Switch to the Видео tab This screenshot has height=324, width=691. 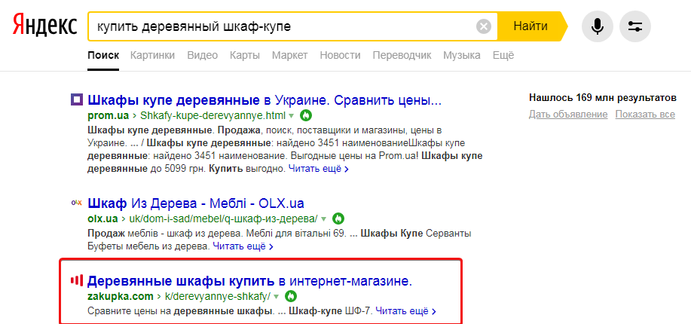pos(202,56)
